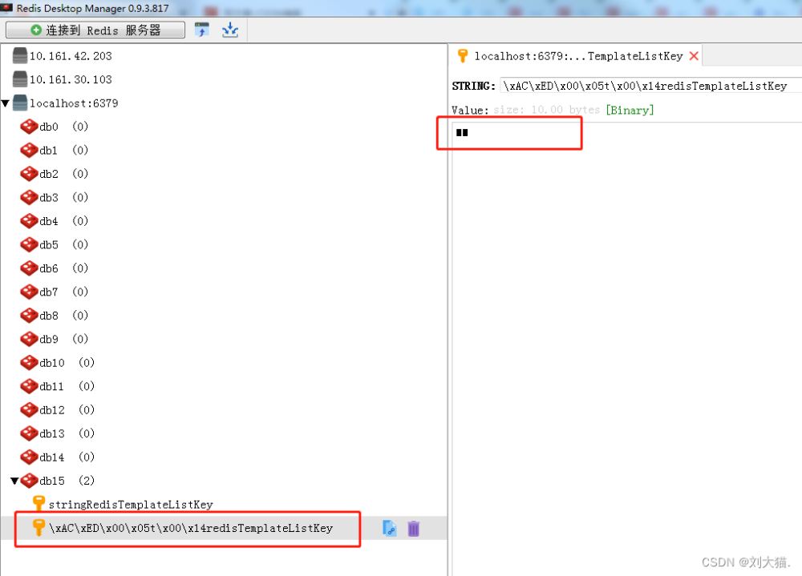This screenshot has width=802, height=576.
Task: Close the TemplateListKey tab
Action: [x=694, y=56]
